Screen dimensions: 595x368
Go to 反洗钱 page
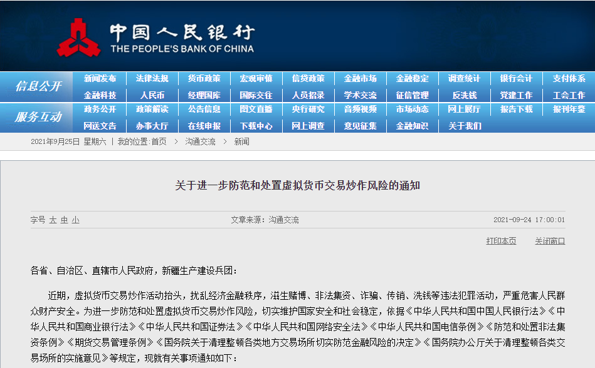click(x=464, y=95)
